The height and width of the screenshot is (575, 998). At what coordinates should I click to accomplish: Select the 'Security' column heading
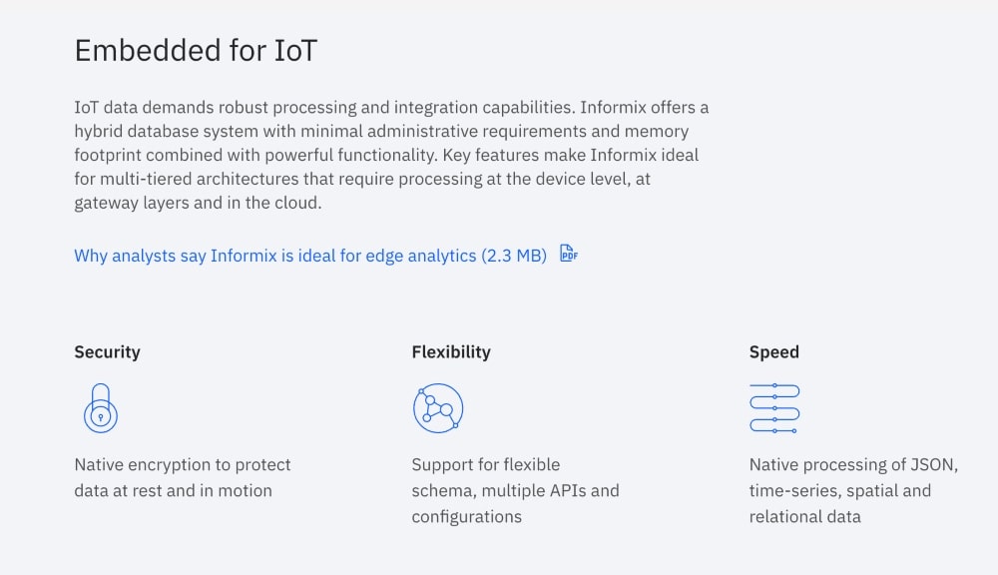point(107,351)
